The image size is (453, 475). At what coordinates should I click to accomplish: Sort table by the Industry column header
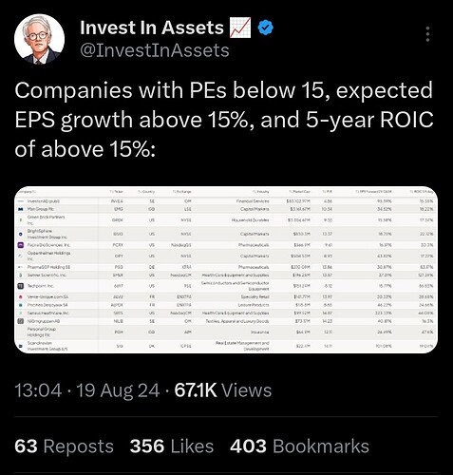tap(261, 192)
